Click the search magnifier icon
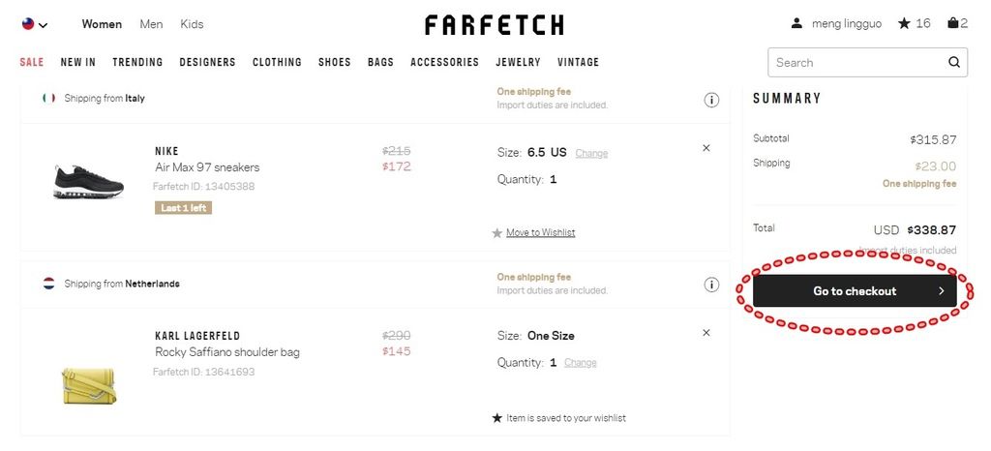 953,62
